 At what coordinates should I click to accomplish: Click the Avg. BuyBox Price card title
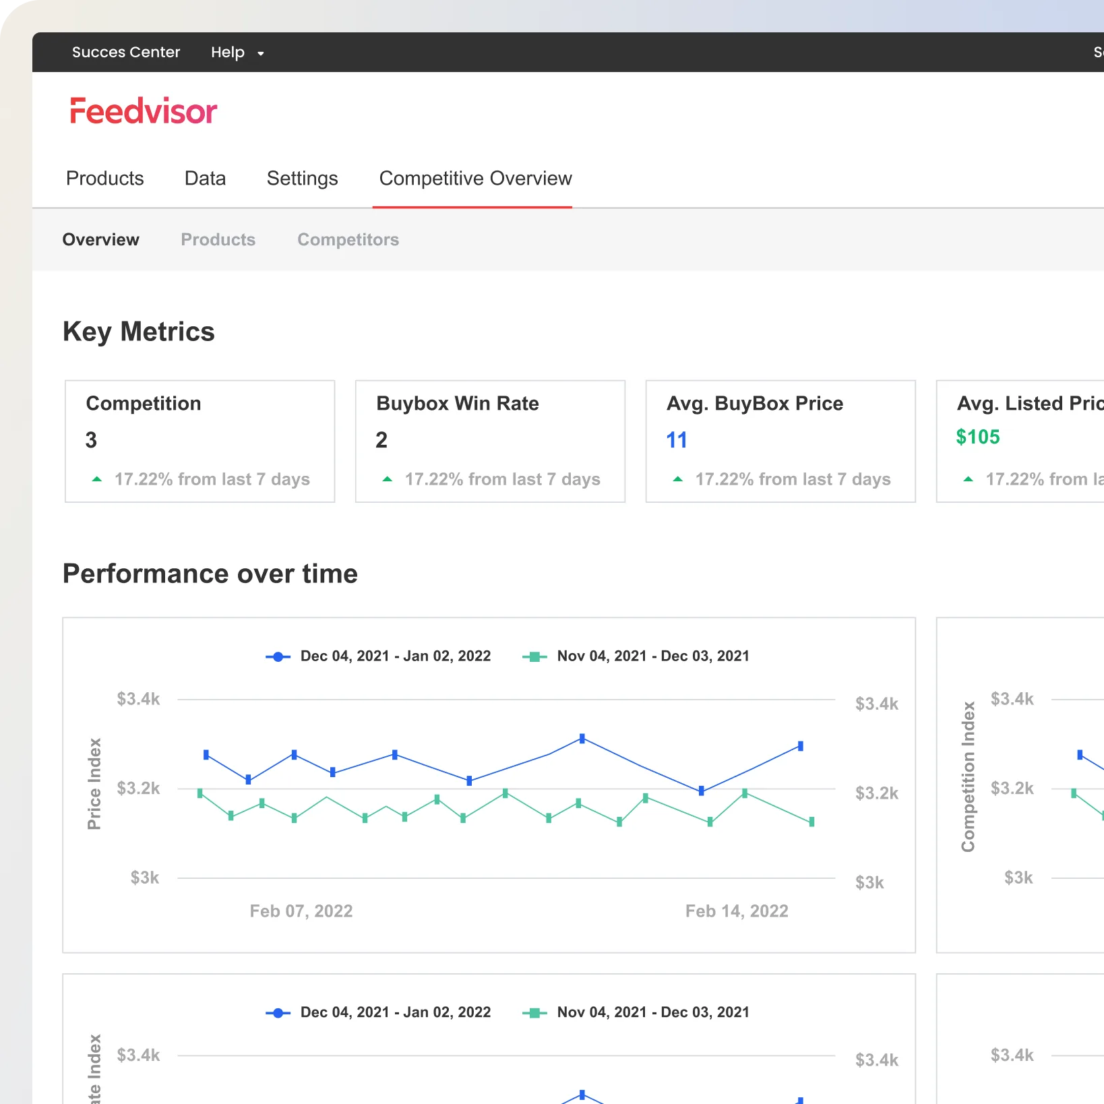tap(755, 403)
